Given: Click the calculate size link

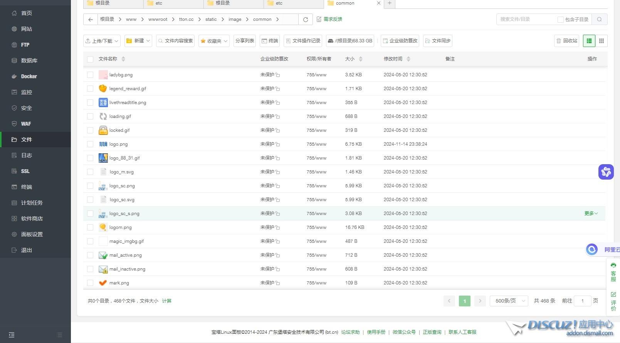Looking at the screenshot, I should pyautogui.click(x=167, y=301).
